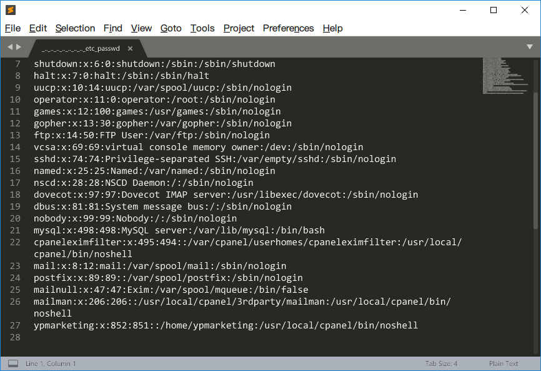Click the wrapped cpanel/bin/noshell text
541x371 pixels.
coord(83,254)
